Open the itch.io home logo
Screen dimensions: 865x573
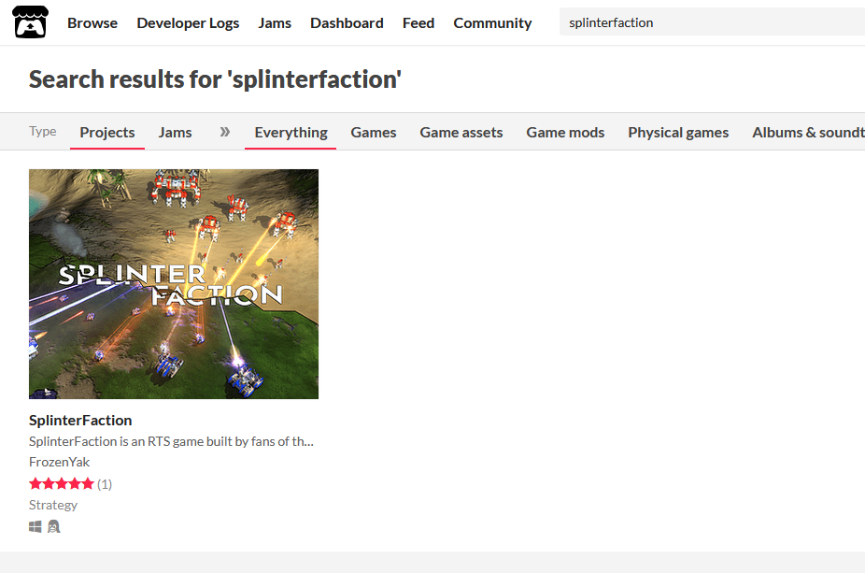pos(30,22)
